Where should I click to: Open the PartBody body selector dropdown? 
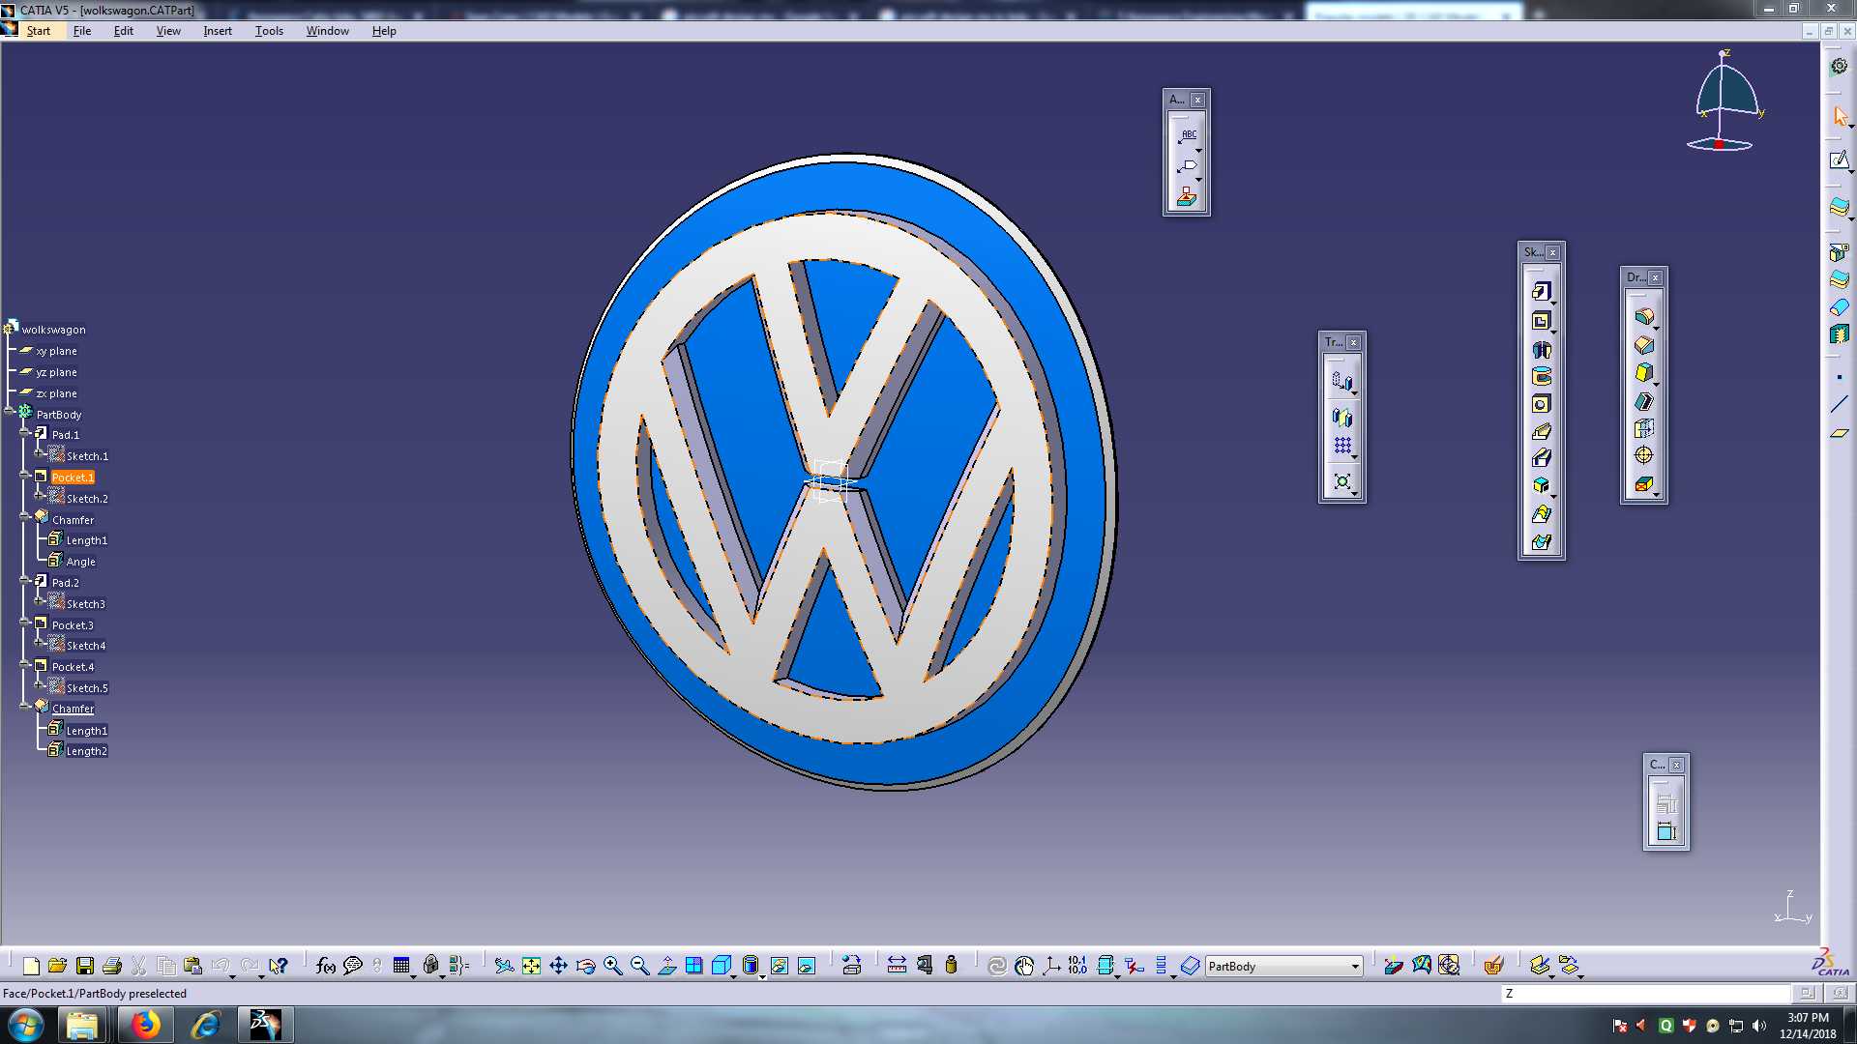point(1355,967)
